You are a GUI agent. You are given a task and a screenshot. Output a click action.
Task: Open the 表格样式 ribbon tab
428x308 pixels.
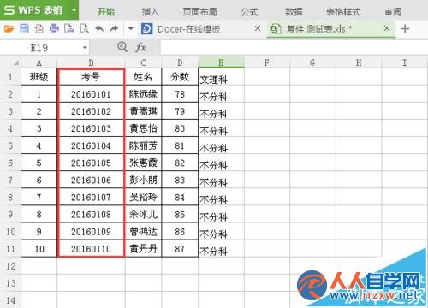(x=343, y=12)
